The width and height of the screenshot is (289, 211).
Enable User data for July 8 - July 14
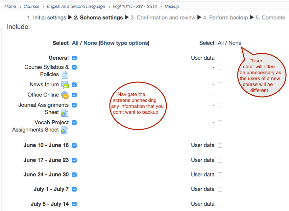(220, 204)
